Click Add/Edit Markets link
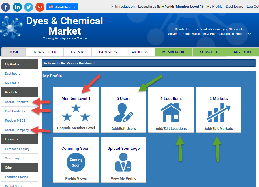 pyautogui.click(x=219, y=128)
